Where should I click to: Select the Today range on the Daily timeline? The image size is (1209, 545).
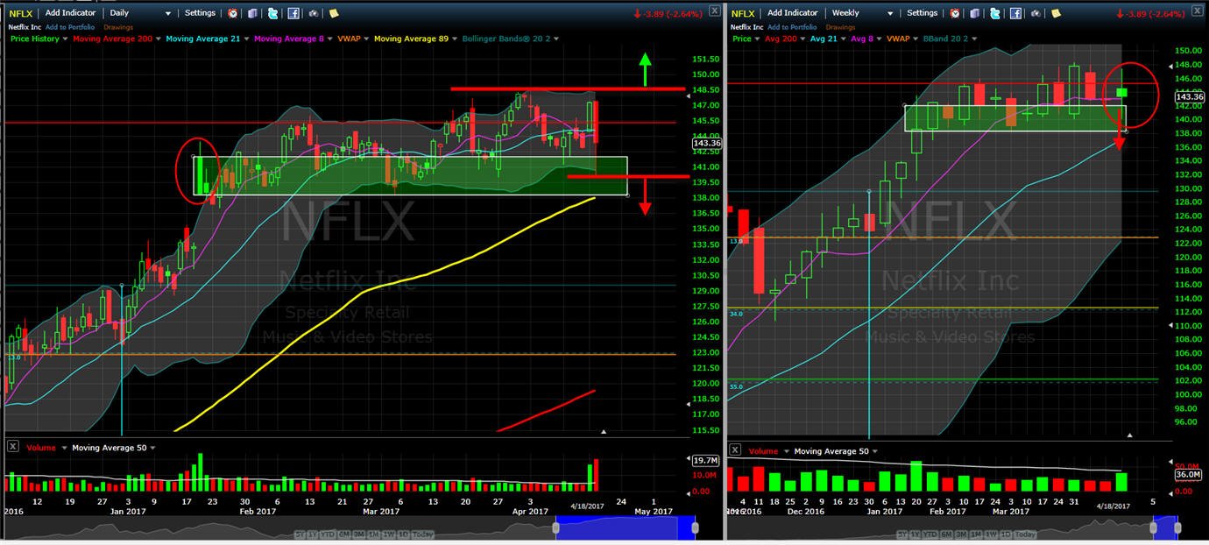tap(422, 534)
